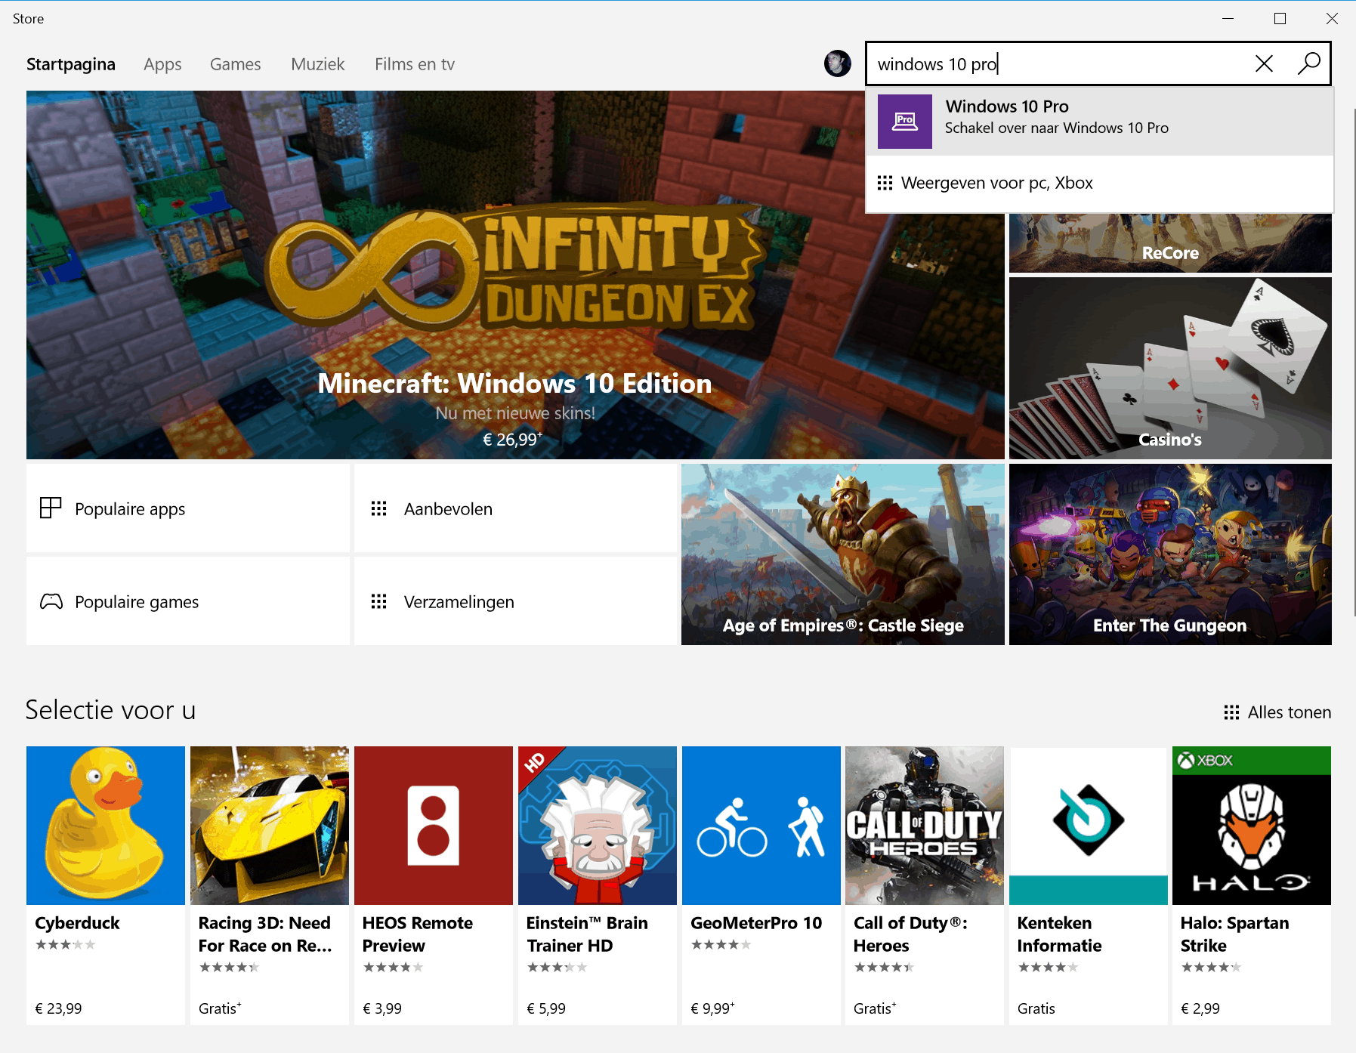Switch to the Apps tab
This screenshot has height=1053, width=1356.
tap(162, 64)
